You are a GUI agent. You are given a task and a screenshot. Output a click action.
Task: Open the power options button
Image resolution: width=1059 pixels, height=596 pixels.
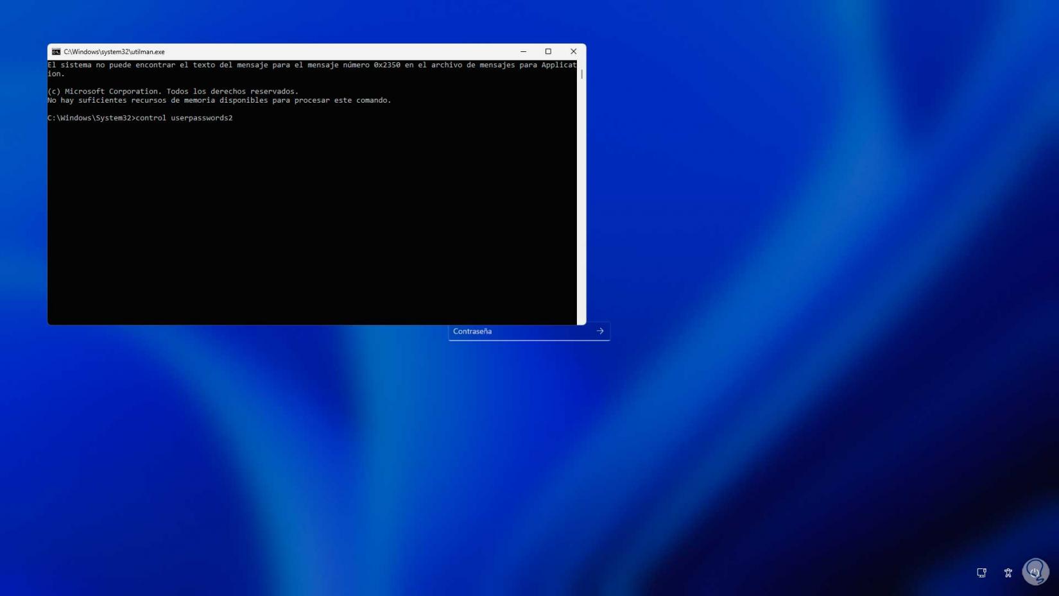(x=1035, y=572)
